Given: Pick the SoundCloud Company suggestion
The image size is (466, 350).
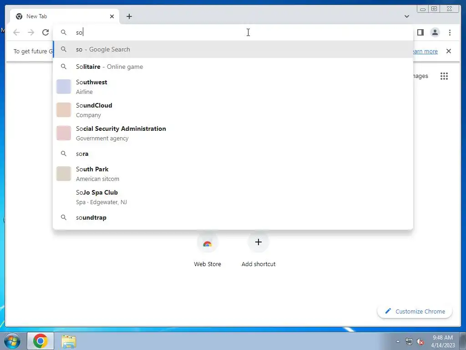Looking at the screenshot, I should [233, 110].
